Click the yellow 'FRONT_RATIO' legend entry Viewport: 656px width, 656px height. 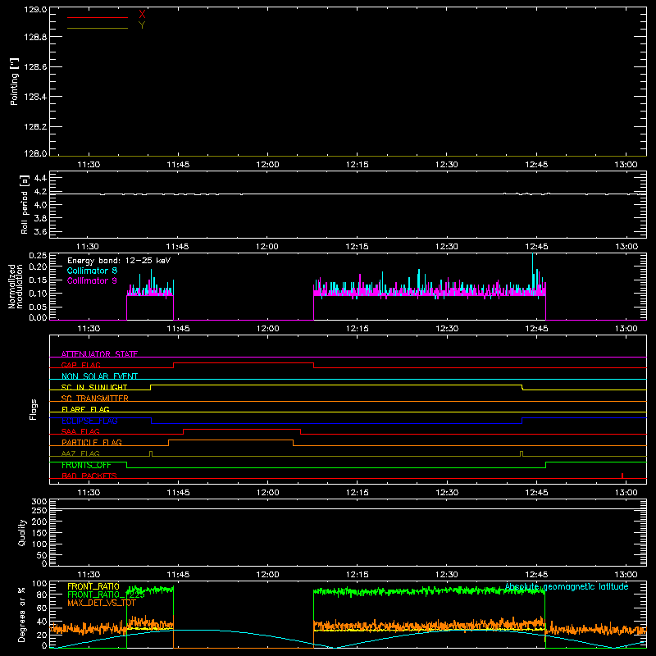point(93,586)
